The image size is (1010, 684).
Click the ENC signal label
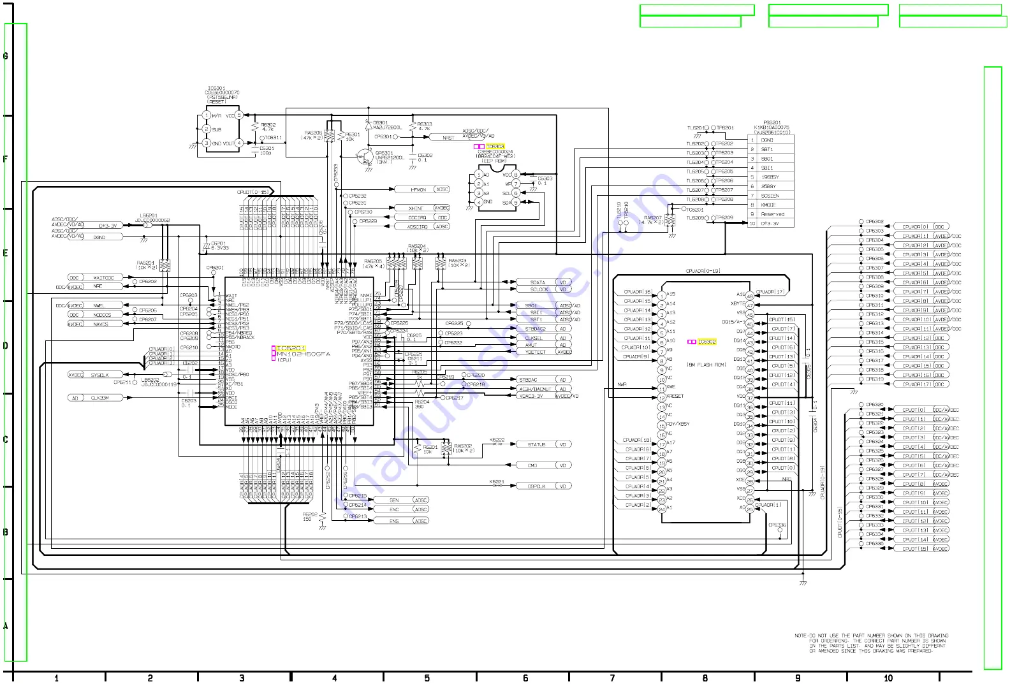(394, 509)
